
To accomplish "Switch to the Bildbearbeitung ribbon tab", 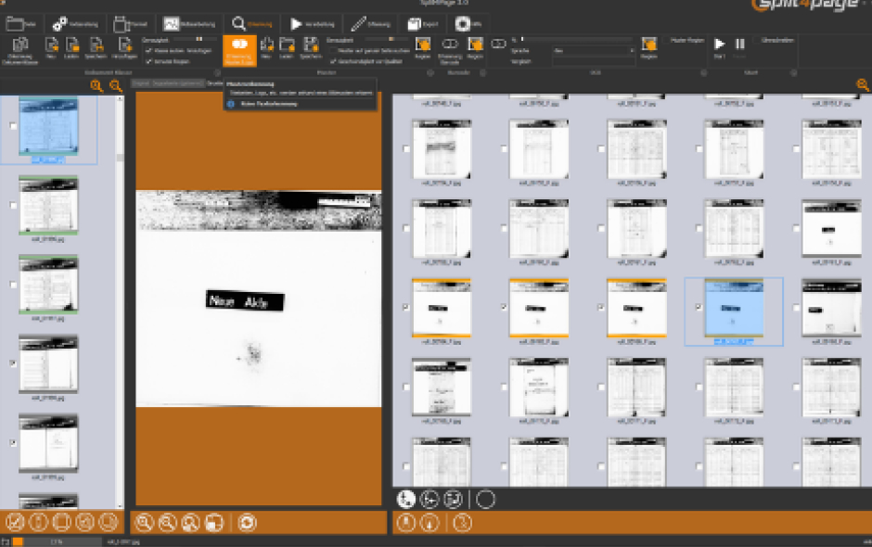I will [189, 24].
